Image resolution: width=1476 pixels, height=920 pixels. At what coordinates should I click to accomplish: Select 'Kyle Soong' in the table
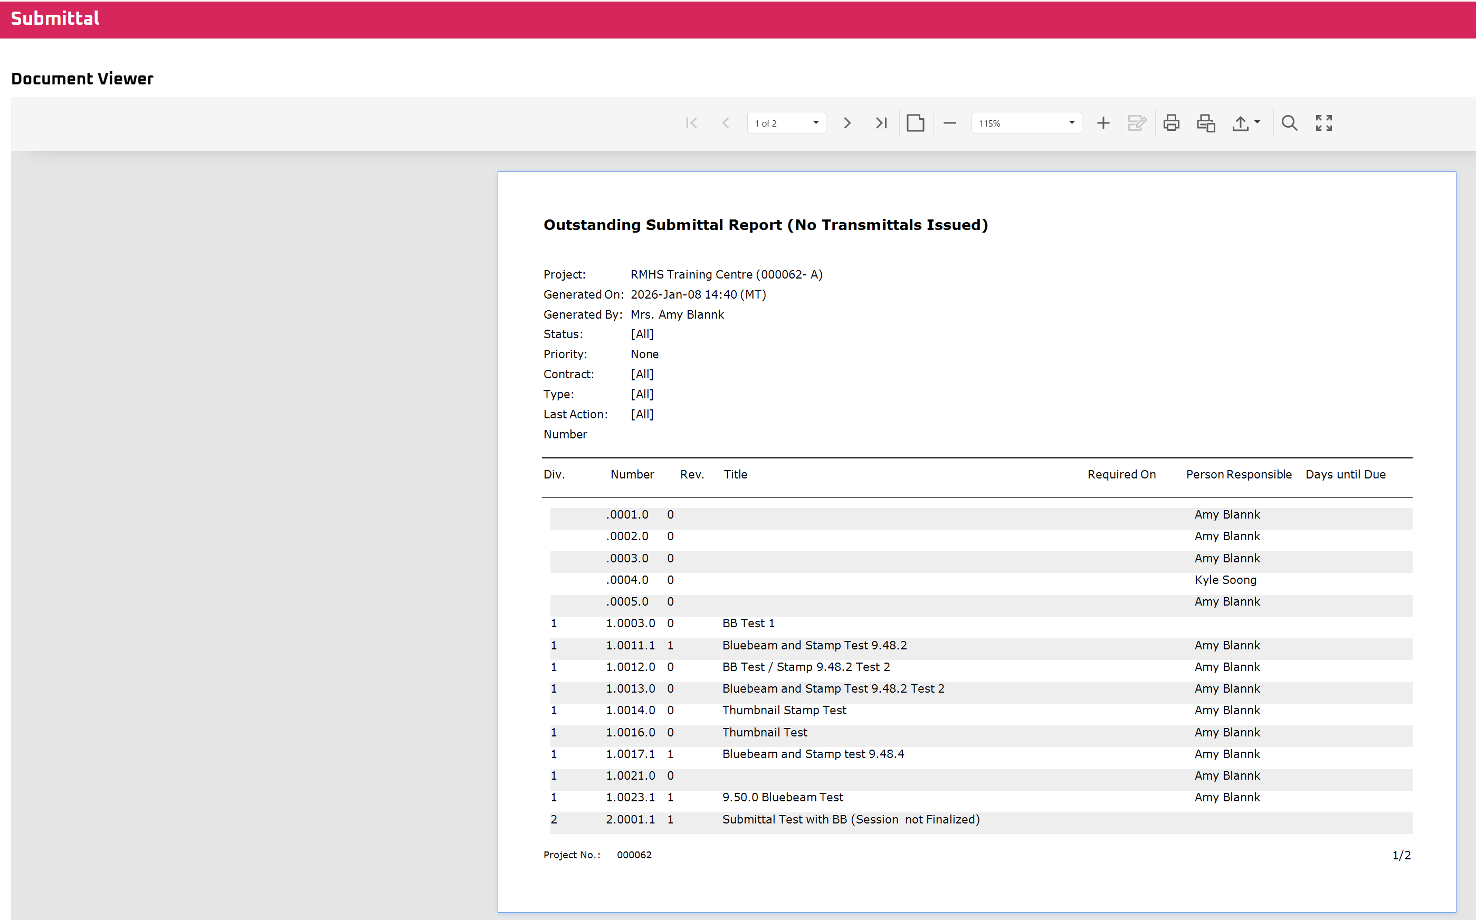pos(1225,580)
